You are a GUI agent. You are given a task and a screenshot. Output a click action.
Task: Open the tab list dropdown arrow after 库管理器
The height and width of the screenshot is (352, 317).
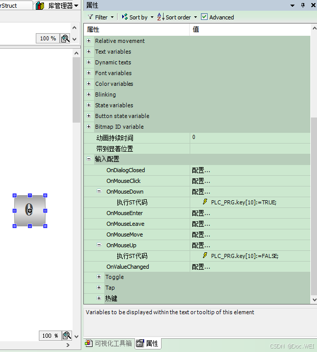coord(76,6)
